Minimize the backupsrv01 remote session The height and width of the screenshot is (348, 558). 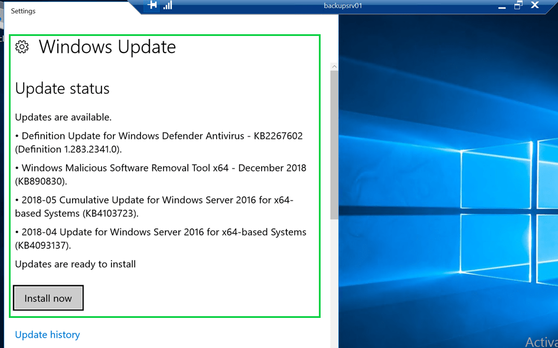tap(502, 6)
